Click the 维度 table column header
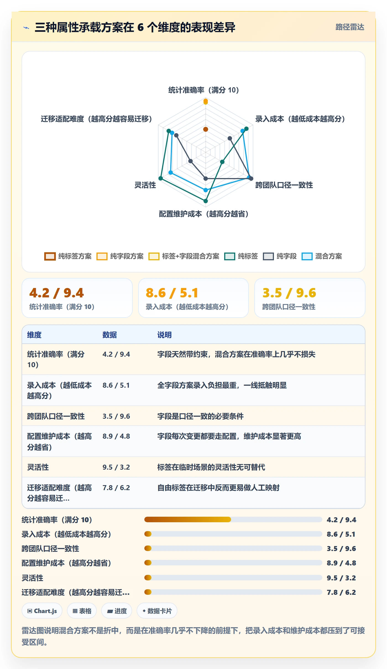387x669 pixels. [34, 335]
